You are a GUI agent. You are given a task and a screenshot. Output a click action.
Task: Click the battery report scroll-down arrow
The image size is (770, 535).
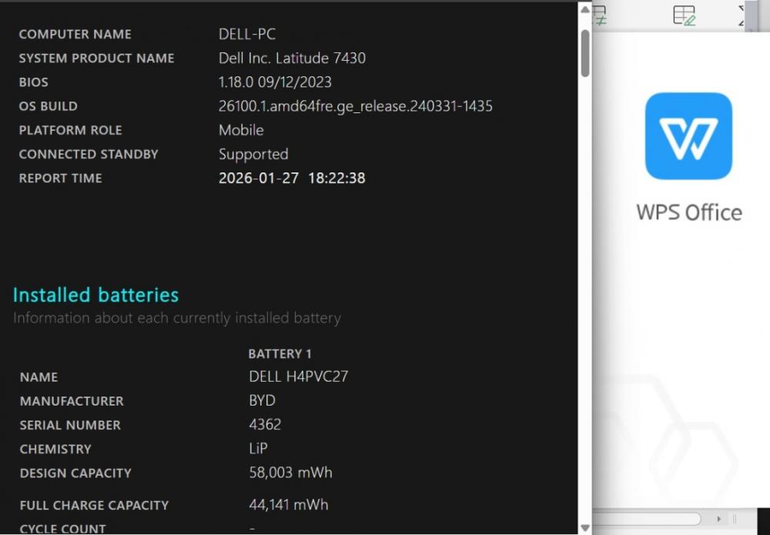[x=585, y=528]
